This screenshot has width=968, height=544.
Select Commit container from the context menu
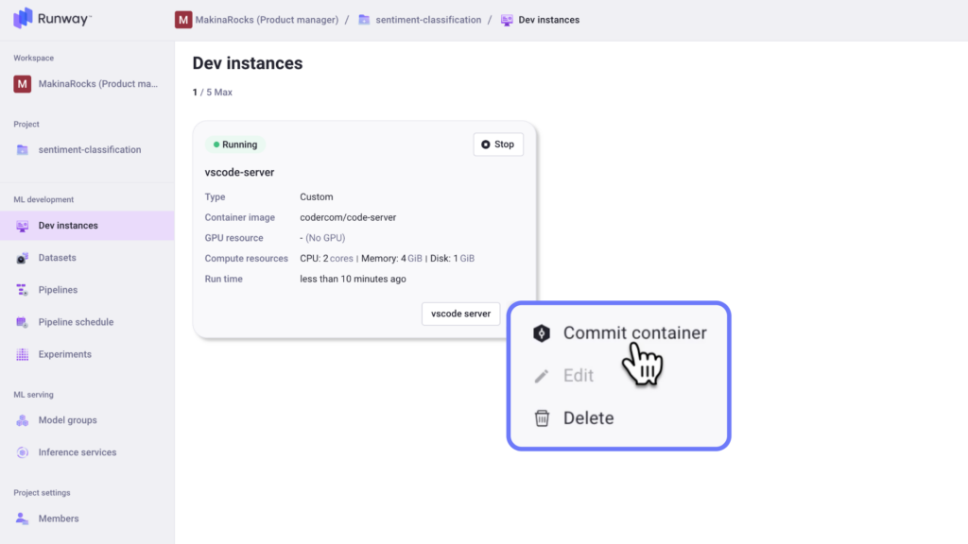point(634,332)
